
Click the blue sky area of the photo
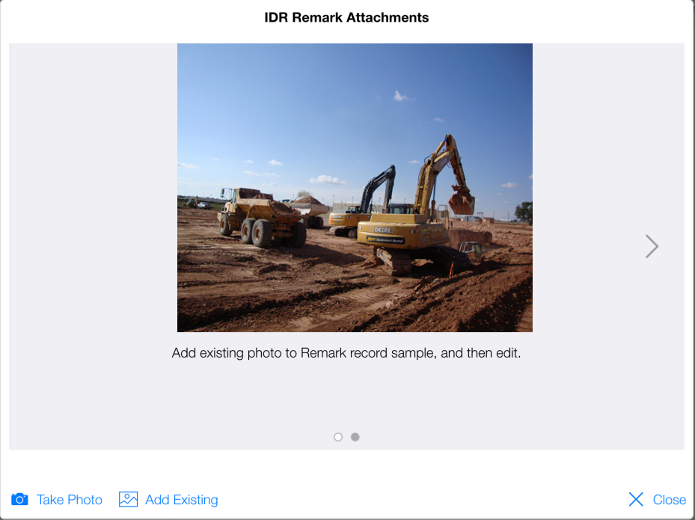pos(299,97)
